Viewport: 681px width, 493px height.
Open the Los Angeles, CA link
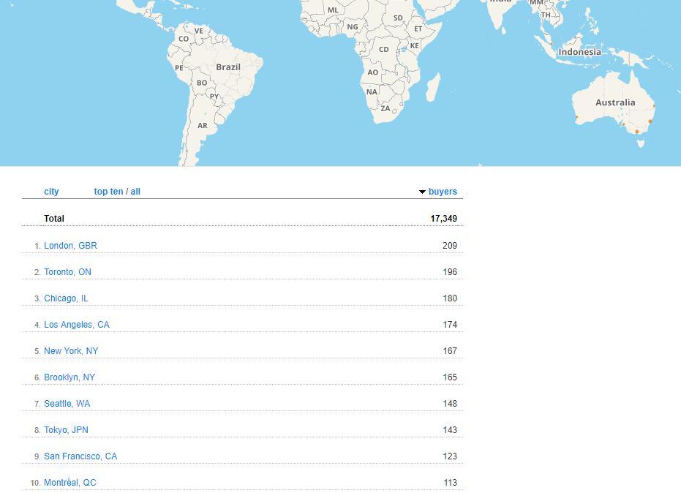click(x=77, y=325)
